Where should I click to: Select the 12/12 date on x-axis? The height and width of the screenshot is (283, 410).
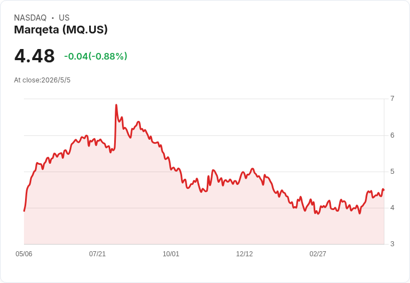coord(244,254)
